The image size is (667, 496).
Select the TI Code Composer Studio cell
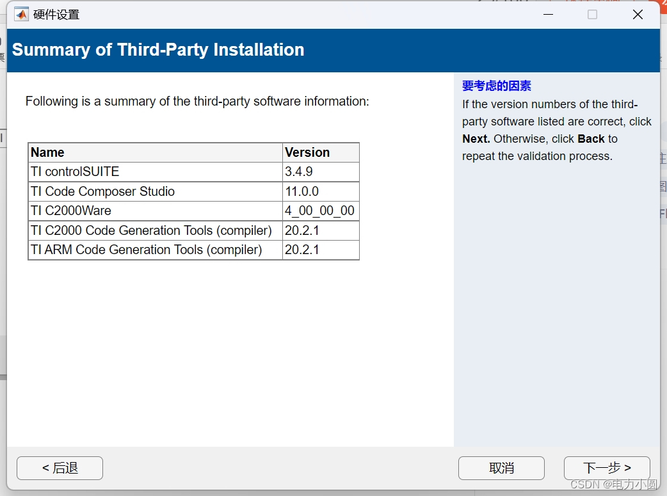(x=156, y=191)
